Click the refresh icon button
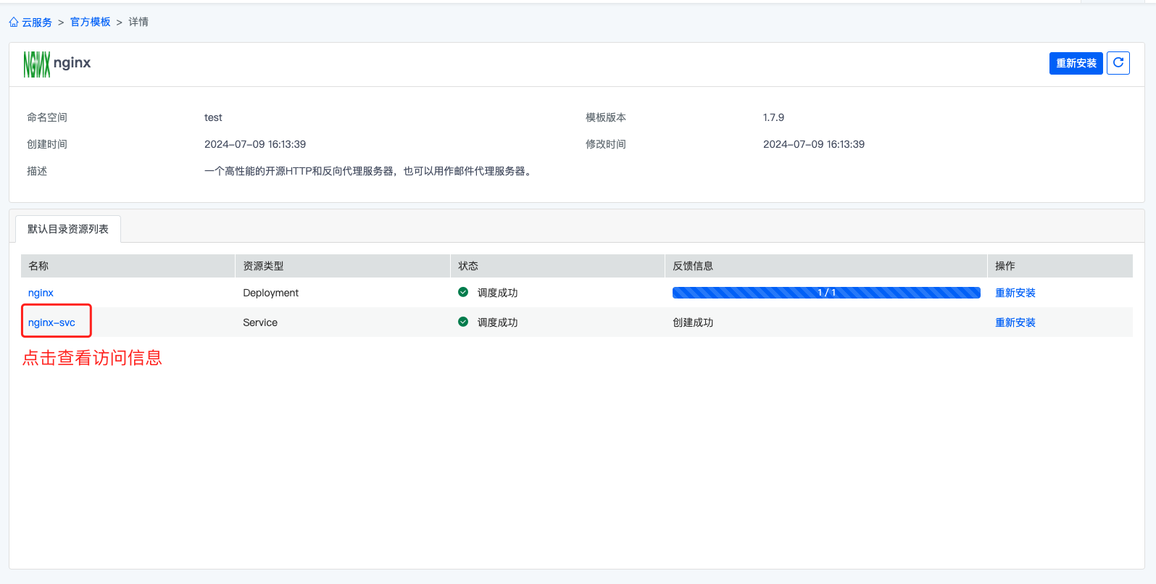The height and width of the screenshot is (584, 1156). pos(1118,63)
